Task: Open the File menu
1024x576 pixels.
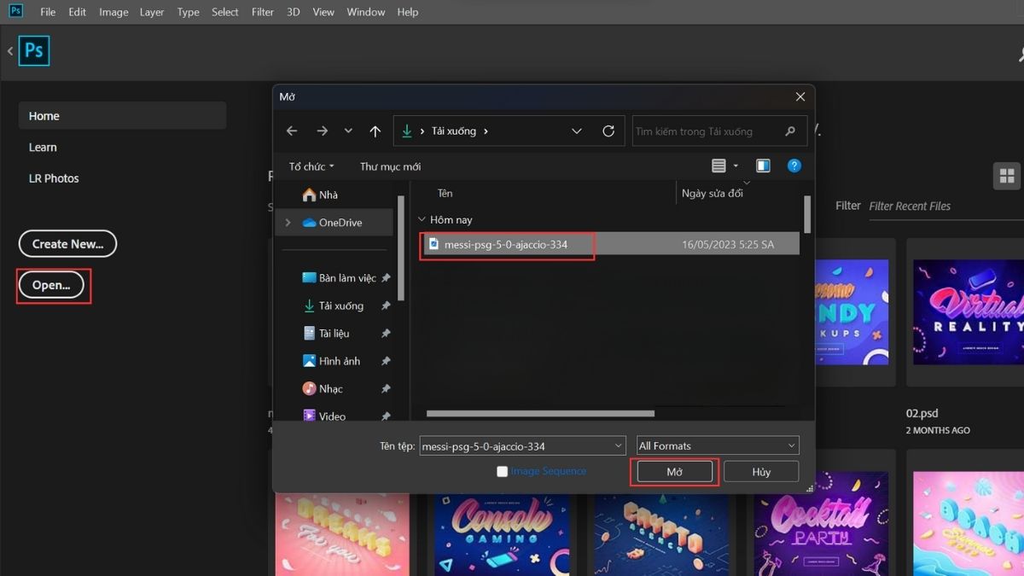Action: tap(48, 12)
